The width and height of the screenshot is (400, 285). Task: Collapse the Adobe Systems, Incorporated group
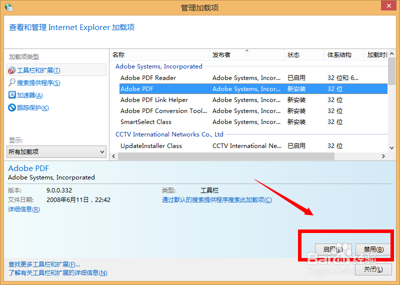point(158,66)
